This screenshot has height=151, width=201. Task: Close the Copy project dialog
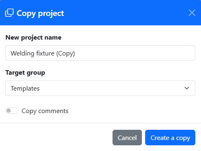[x=192, y=13]
